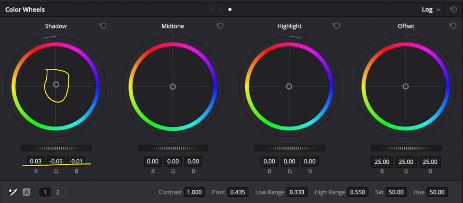Reset all color wheels in the panel header
The image size is (463, 203).
pos(453,9)
